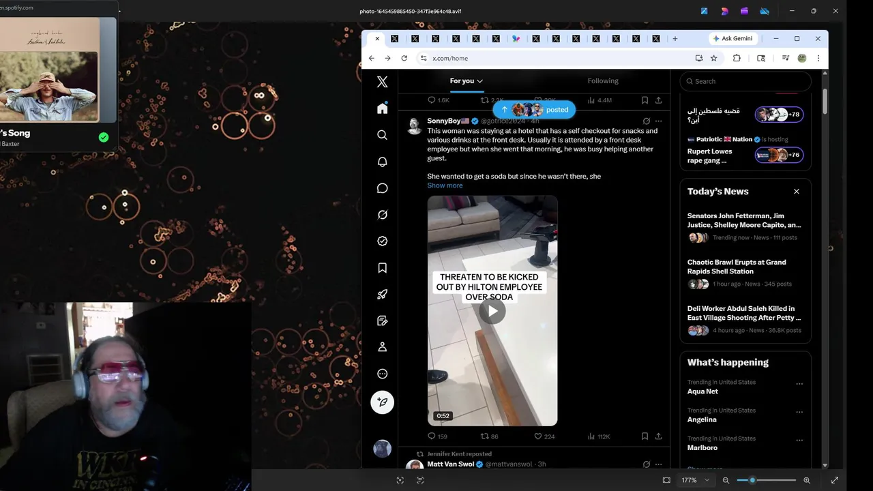Click the X logo in the sidebar

[x=382, y=82]
